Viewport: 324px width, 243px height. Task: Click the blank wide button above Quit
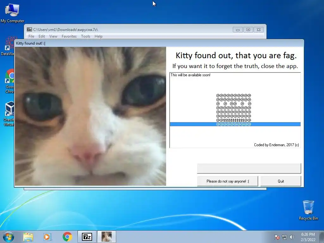pos(249,168)
